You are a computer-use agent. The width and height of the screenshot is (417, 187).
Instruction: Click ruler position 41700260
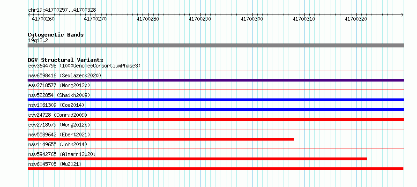tap(44, 19)
